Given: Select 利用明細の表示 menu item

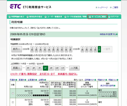Looking at the screenshot, I should pos(16,17).
